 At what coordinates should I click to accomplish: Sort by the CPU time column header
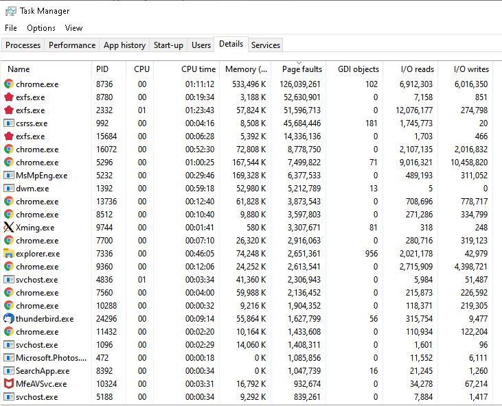tap(198, 69)
